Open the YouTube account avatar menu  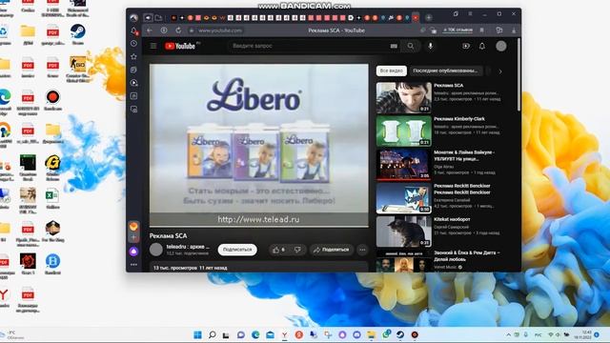501,46
